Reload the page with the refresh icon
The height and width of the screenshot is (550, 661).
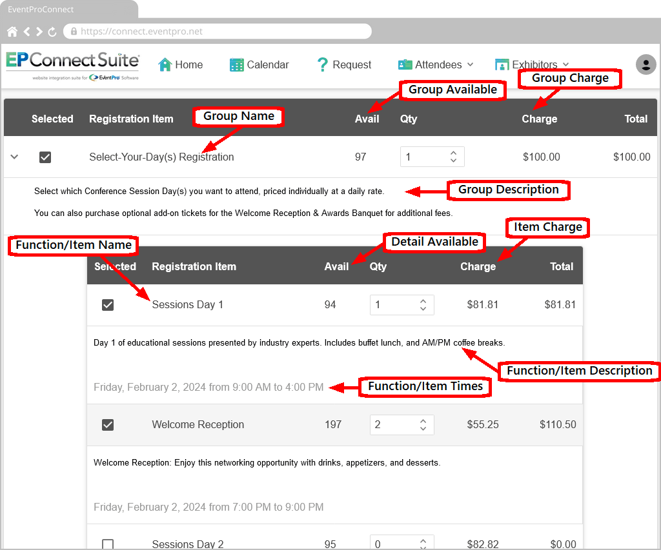coord(52,32)
